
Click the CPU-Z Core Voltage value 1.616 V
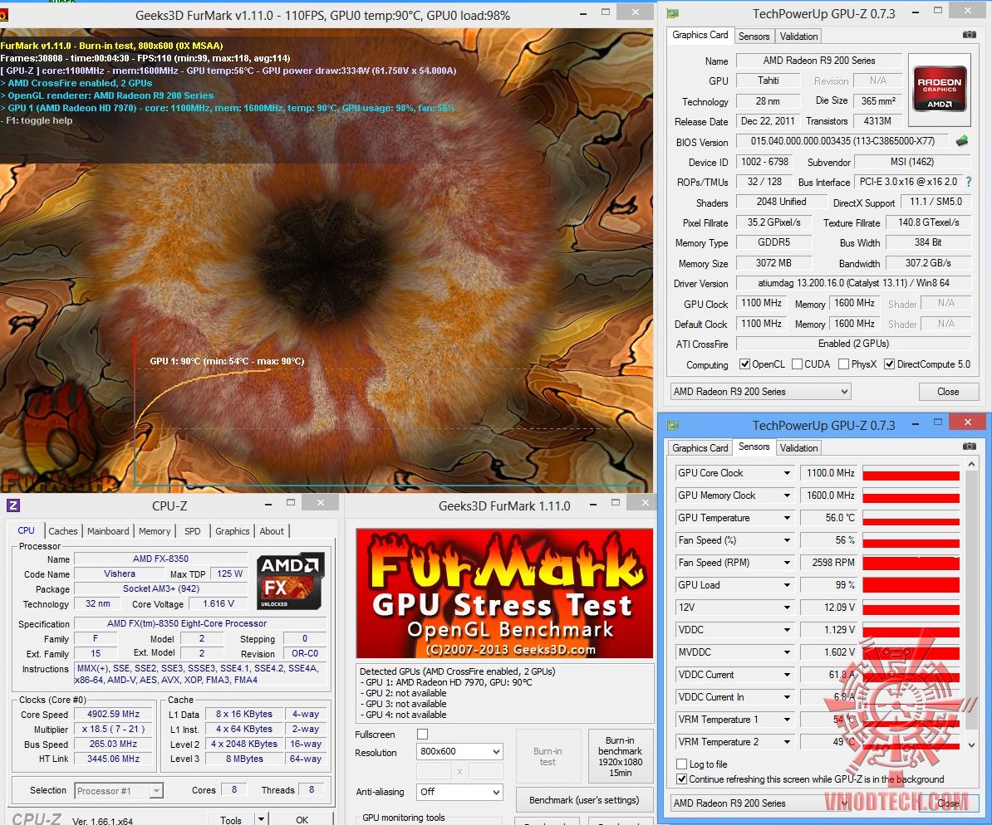click(219, 603)
